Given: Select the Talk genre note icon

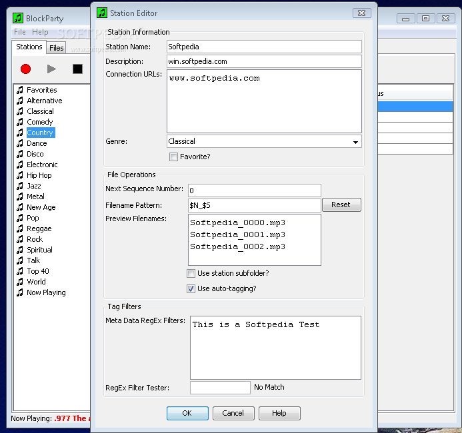Looking at the screenshot, I should point(20,260).
